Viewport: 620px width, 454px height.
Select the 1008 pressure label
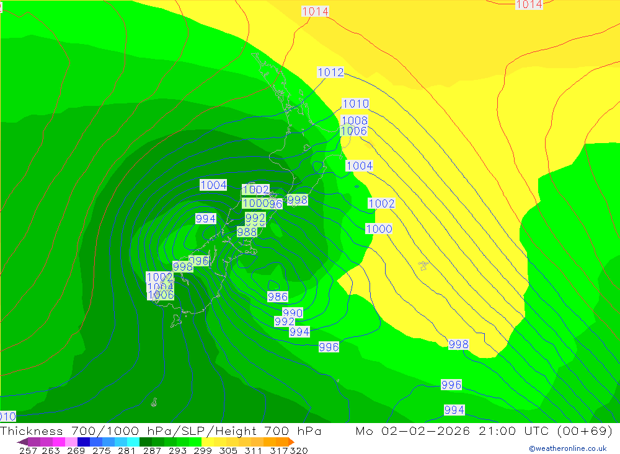pyautogui.click(x=354, y=120)
